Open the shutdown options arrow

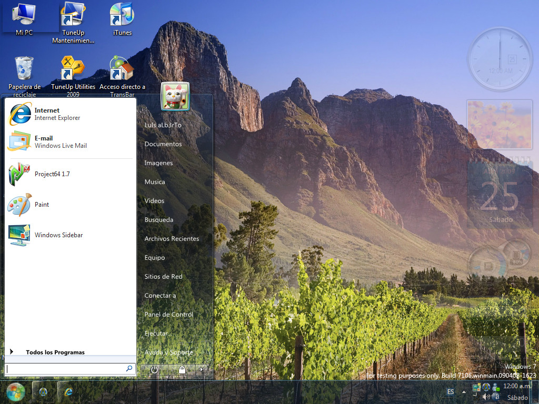[x=202, y=370]
